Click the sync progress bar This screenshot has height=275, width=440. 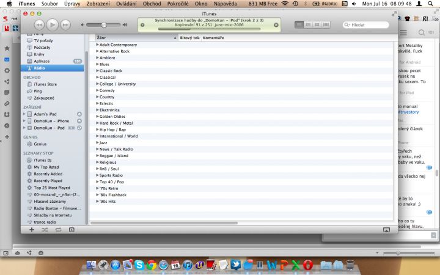pyautogui.click(x=209, y=29)
